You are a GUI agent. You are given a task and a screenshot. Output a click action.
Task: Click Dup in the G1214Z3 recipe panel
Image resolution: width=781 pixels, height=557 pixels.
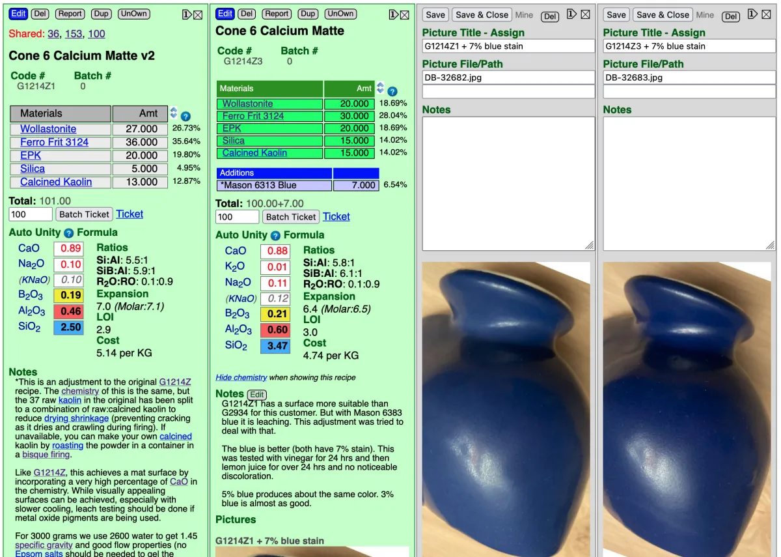[308, 14]
